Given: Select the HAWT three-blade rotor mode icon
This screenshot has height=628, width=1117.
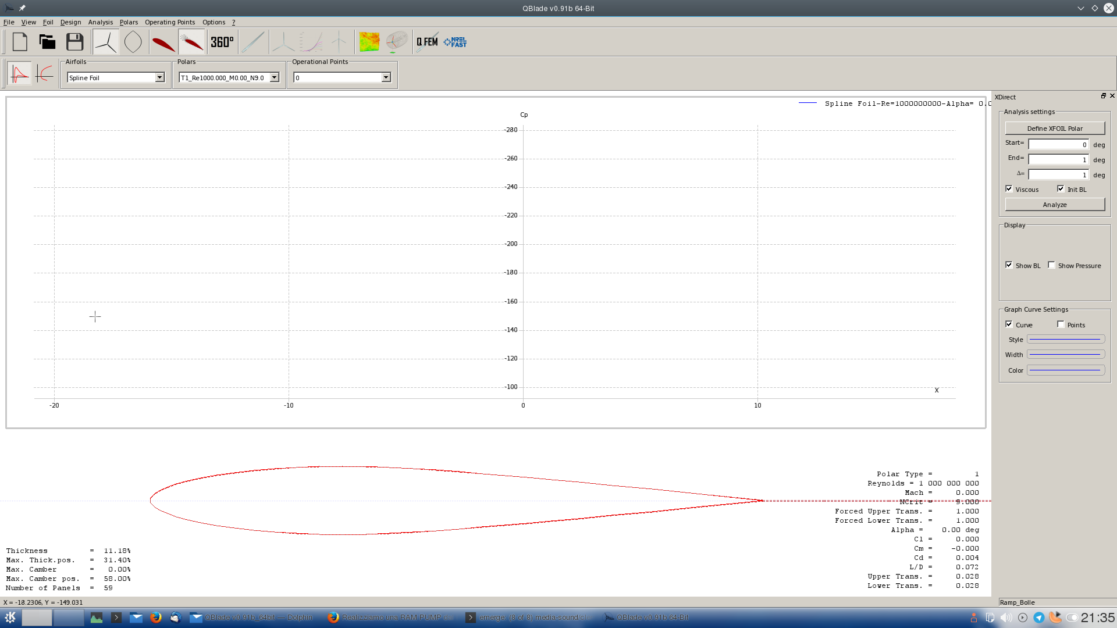Looking at the screenshot, I should point(106,42).
